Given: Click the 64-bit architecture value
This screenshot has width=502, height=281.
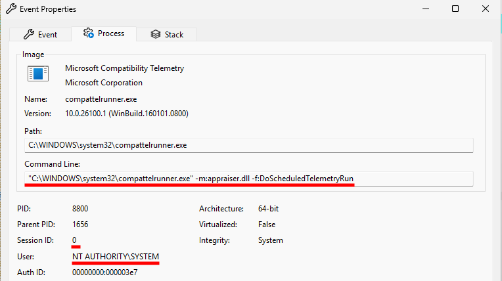Looking at the screenshot, I should [268, 209].
